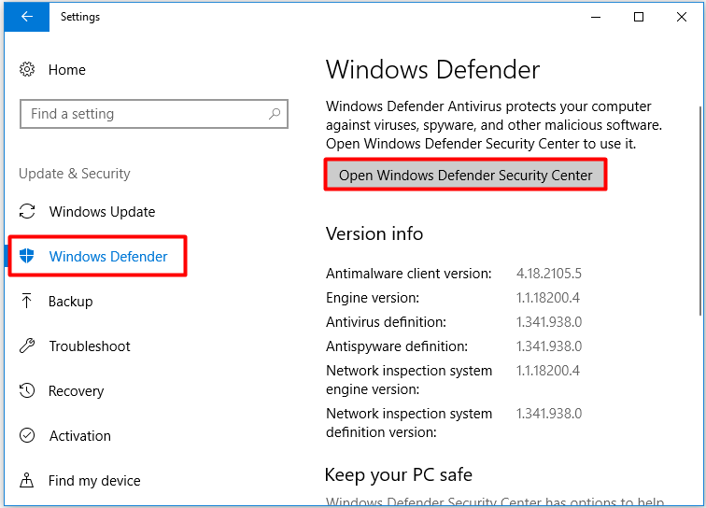This screenshot has width=706, height=508.
Task: Click the vertical scrollbar on right
Action: (x=701, y=211)
